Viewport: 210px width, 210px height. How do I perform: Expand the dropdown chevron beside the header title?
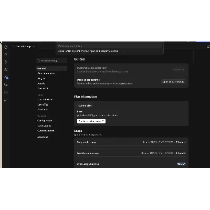pos(34,47)
